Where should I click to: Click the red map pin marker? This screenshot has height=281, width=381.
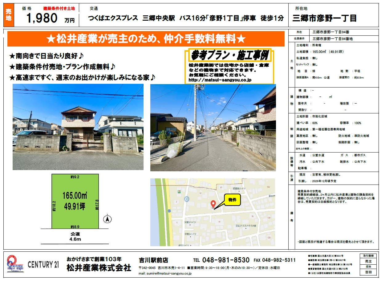point(213,204)
